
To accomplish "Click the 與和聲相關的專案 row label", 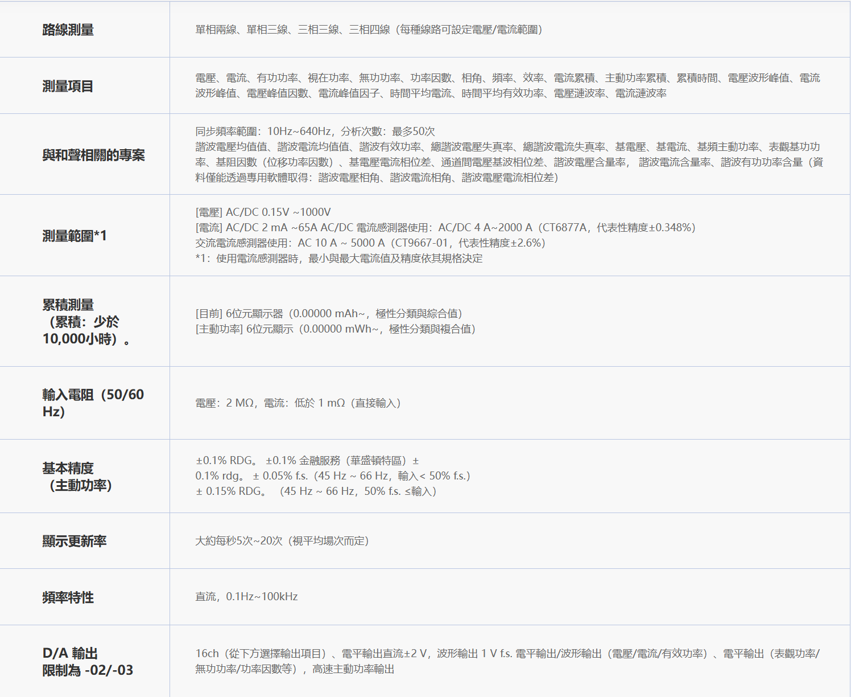I will pyautogui.click(x=94, y=155).
